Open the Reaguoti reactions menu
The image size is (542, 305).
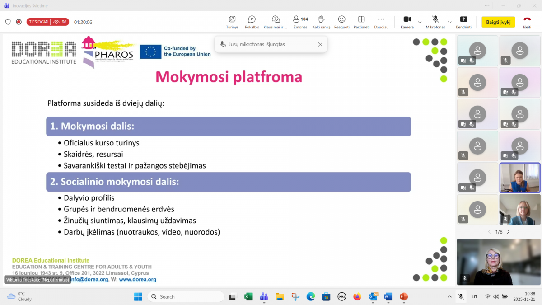[341, 22]
